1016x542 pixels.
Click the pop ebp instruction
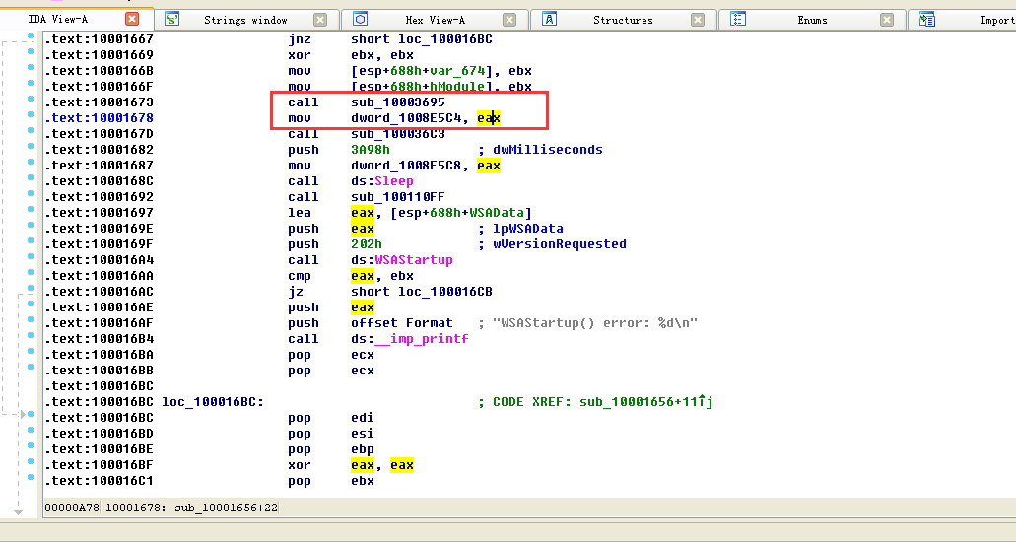pos(331,449)
